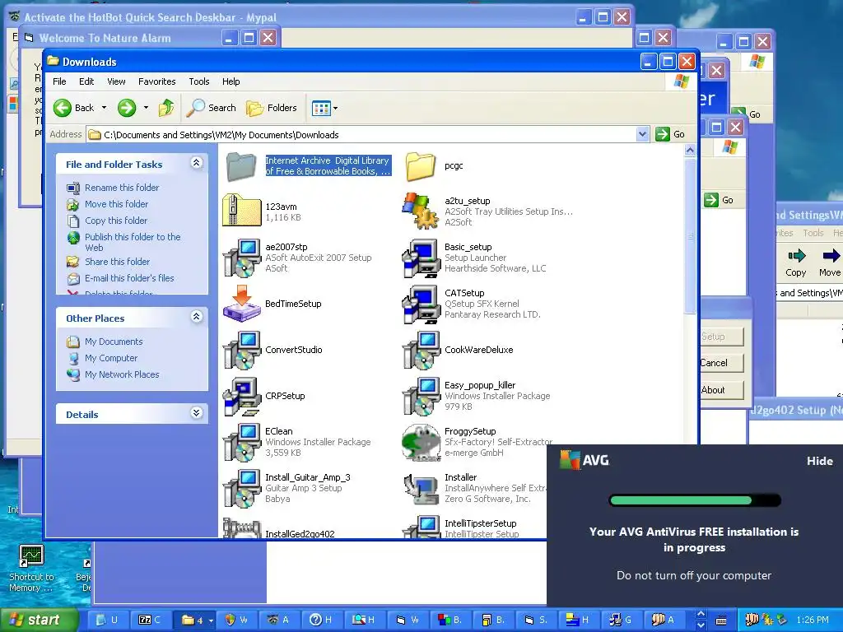Select the pcgc folder icon
Viewport: 843px width, 632px height.
421,166
